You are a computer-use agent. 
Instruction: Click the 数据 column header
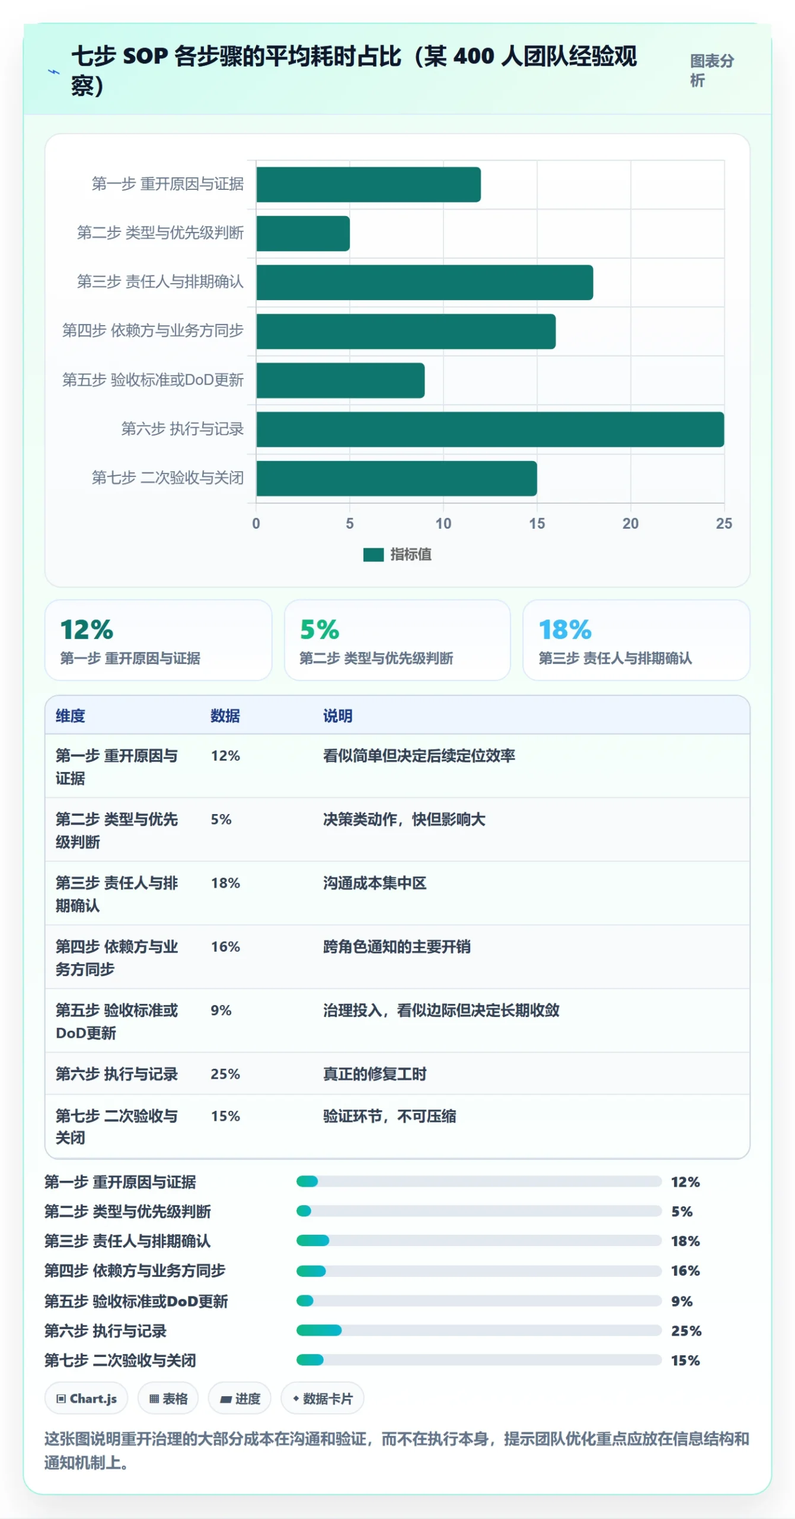(x=225, y=716)
